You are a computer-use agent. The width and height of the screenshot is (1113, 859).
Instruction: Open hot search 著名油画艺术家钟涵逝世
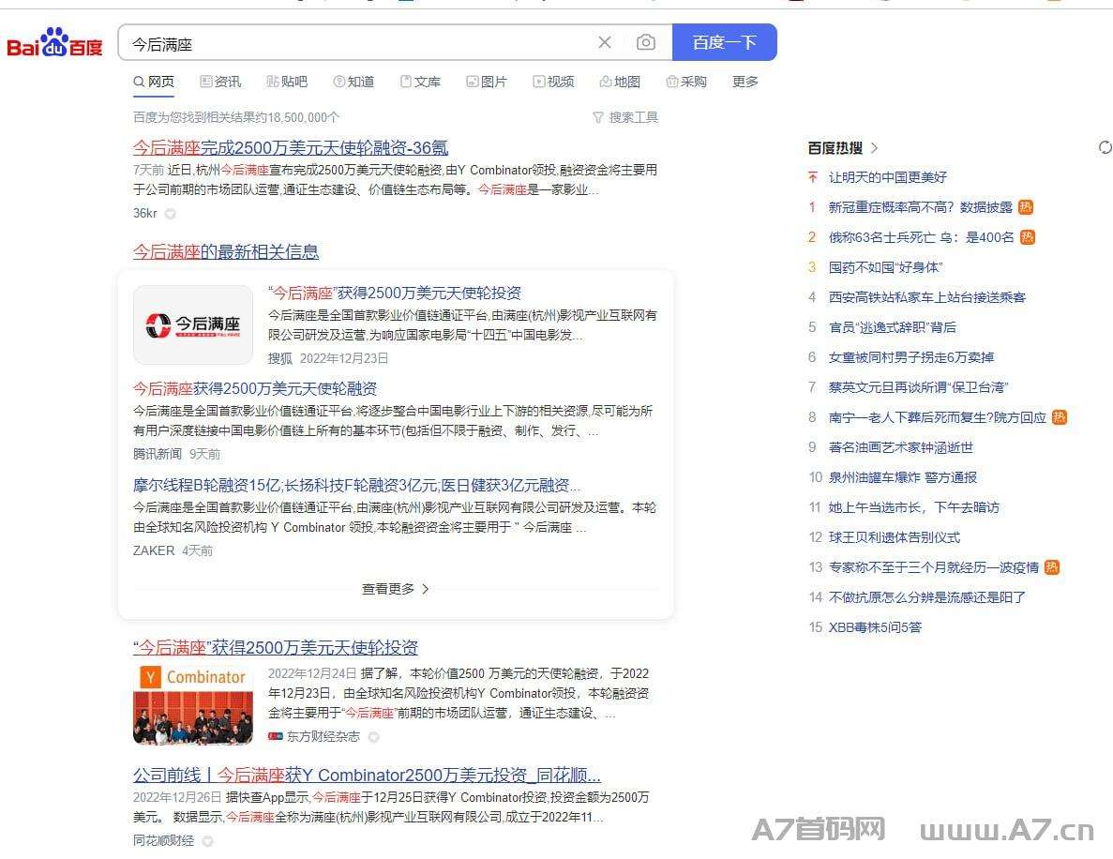click(x=901, y=447)
